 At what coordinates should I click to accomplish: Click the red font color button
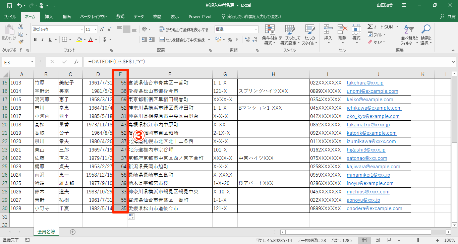tap(90, 40)
